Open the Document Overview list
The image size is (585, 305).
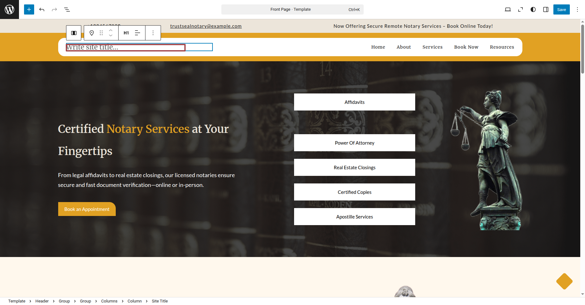(67, 9)
